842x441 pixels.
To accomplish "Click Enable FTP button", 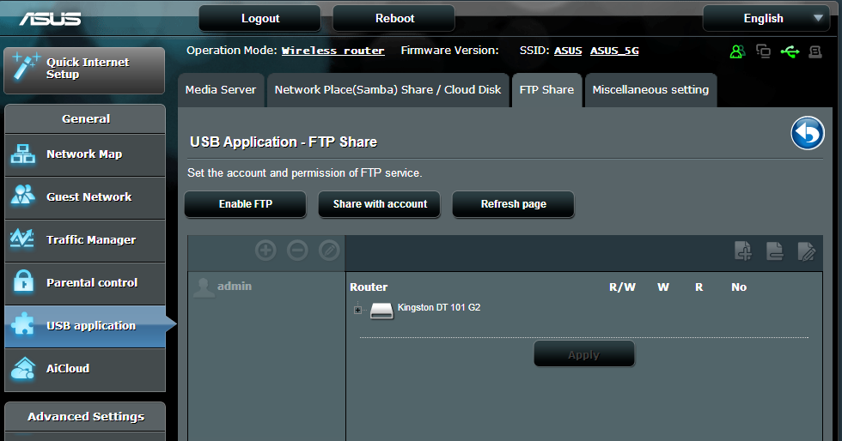I will click(246, 204).
